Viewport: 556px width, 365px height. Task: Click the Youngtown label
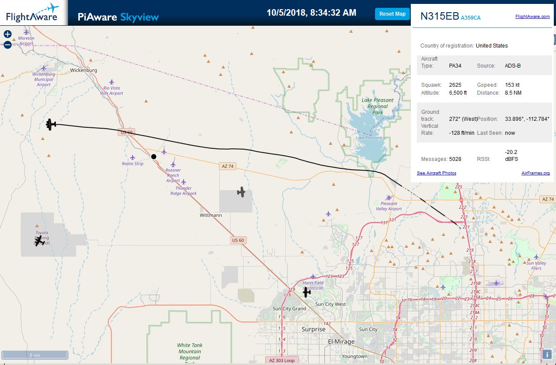[355, 356]
